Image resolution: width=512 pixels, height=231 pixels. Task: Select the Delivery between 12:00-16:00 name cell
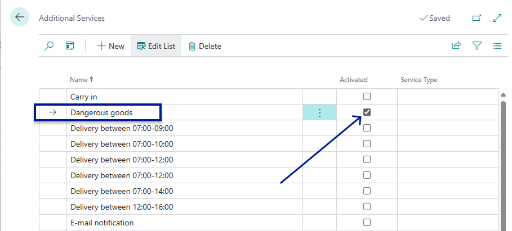[122, 206]
